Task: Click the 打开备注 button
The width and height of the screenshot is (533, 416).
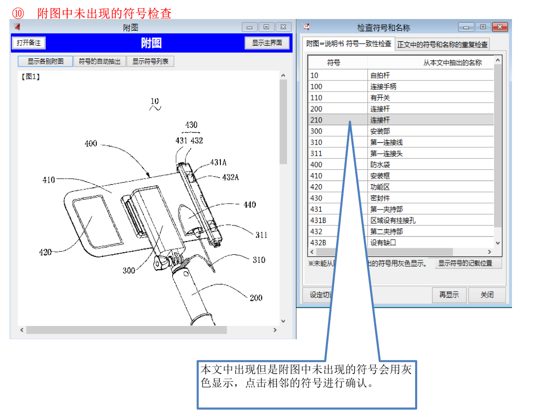Action: [29, 43]
